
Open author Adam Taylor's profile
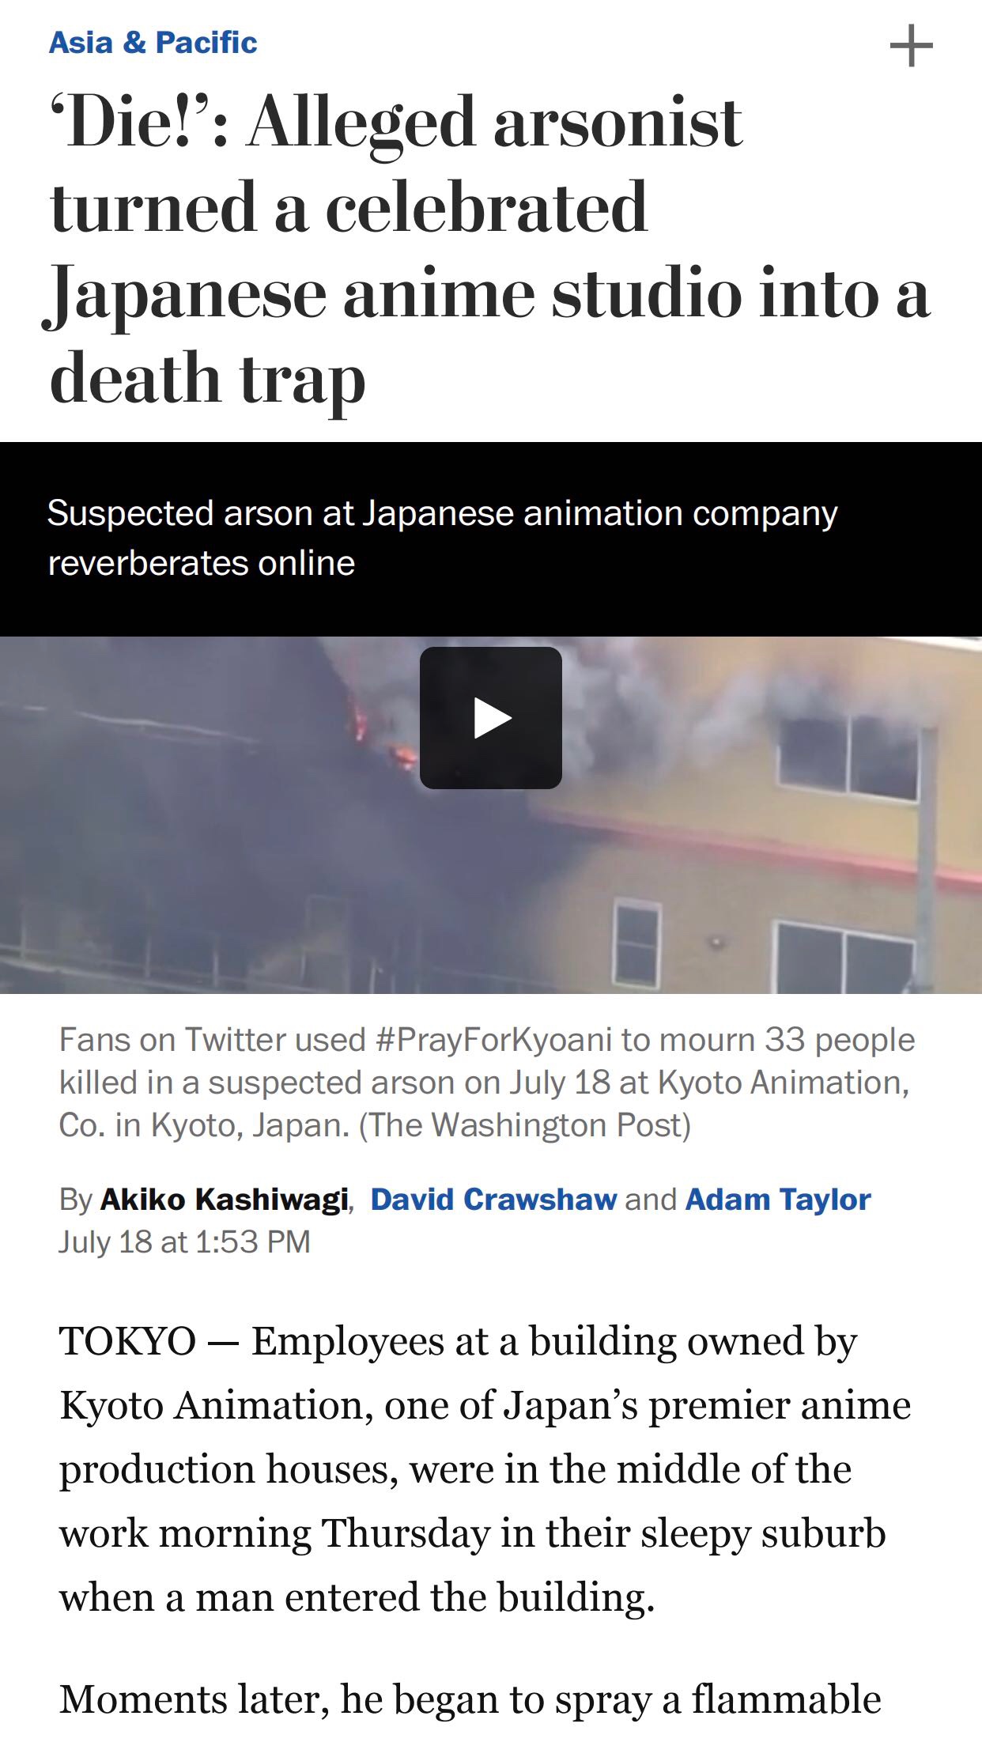tap(778, 1200)
